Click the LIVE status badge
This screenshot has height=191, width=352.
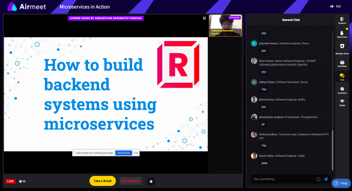[x=10, y=181]
